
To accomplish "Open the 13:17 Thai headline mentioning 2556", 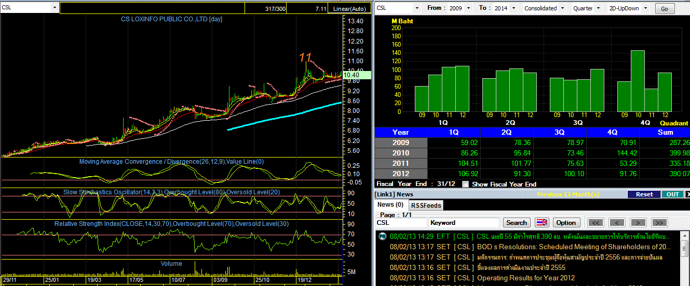I will pyautogui.click(x=570, y=257).
